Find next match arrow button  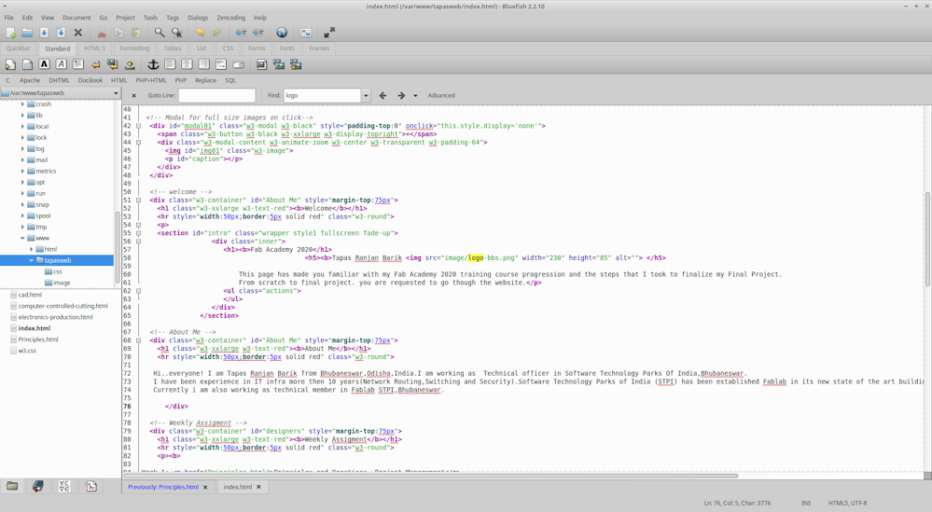pos(401,96)
